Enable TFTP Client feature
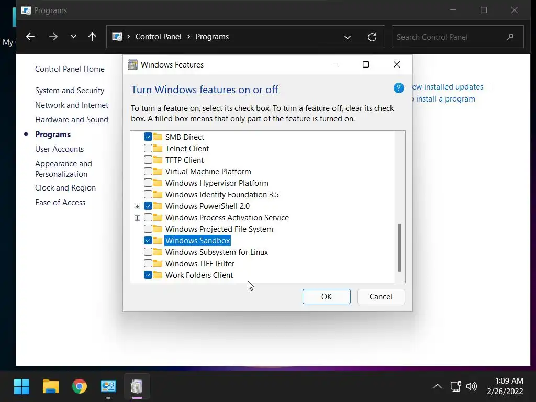Screen dimensions: 536x402 [148, 160]
